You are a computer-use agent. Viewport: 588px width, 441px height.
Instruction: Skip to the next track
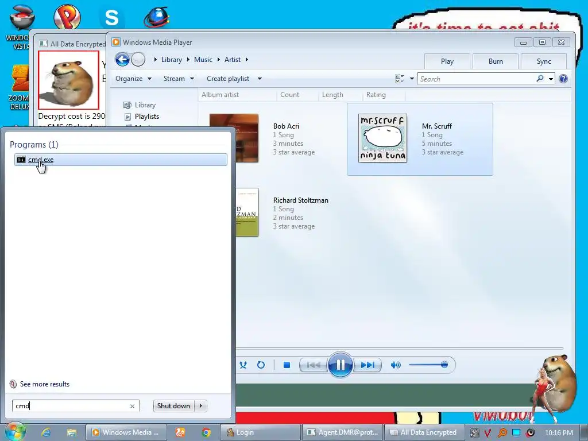(367, 365)
